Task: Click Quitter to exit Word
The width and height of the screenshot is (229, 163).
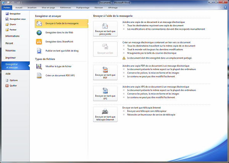Action: [x=13, y=86]
